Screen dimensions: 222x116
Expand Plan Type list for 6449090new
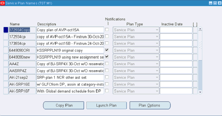pyautogui.click(x=157, y=57)
